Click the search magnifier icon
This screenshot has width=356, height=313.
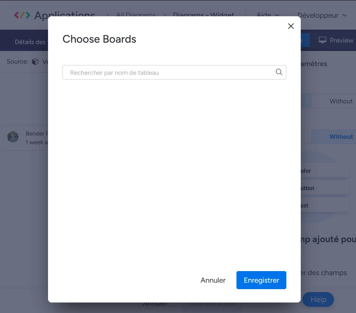pos(279,72)
